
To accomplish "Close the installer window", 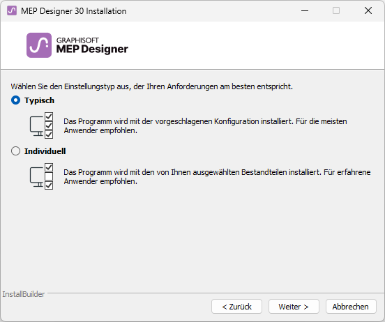I will [368, 10].
